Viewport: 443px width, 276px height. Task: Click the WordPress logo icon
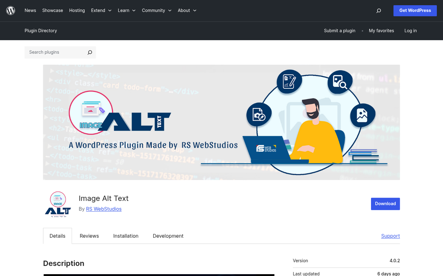pos(10,10)
